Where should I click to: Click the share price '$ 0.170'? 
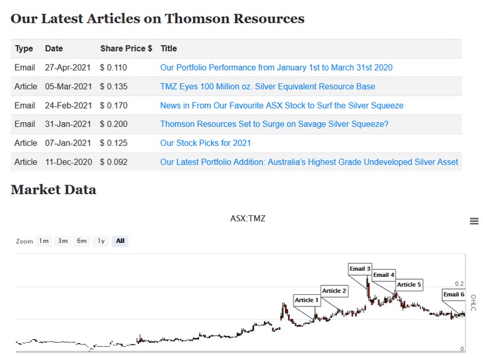114,106
